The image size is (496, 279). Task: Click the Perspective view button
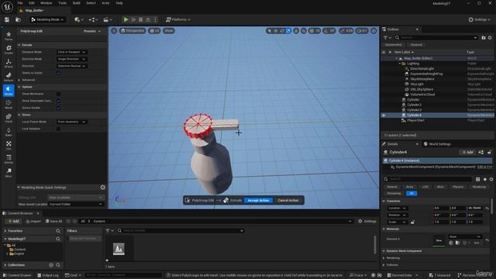(133, 31)
